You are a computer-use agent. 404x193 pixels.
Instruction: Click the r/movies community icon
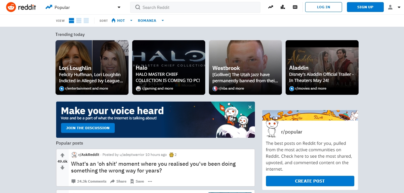292,88
